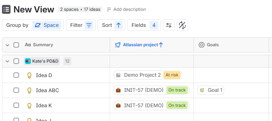Click the auto-save disabled sync icon

coord(183,25)
